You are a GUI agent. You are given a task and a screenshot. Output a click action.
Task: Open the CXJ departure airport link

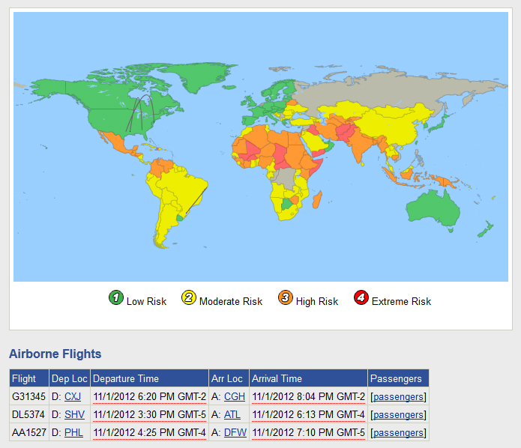[73, 396]
